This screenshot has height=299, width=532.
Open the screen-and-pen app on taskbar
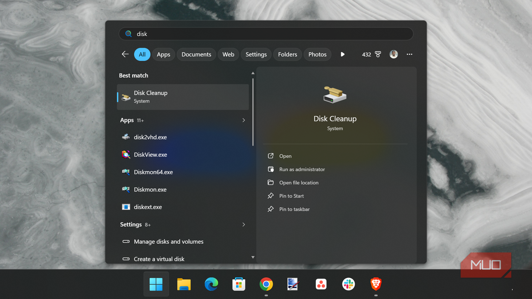[x=293, y=284]
